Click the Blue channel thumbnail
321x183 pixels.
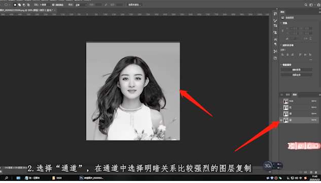(x=286, y=120)
